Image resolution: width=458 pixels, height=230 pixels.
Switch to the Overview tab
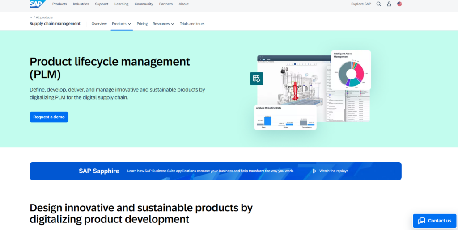(99, 24)
